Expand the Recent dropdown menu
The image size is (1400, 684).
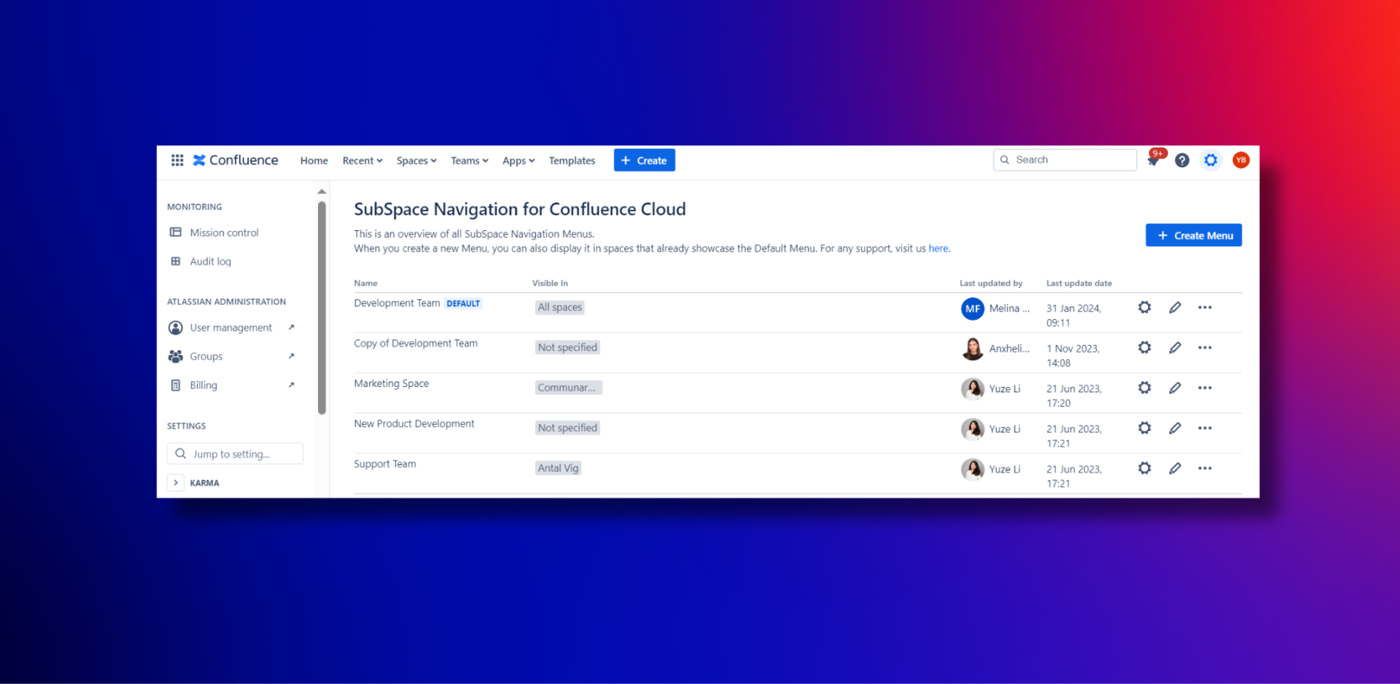pyautogui.click(x=362, y=161)
